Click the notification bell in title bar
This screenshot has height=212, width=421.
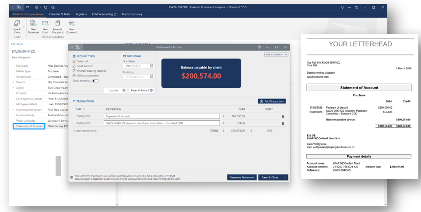tap(342, 7)
